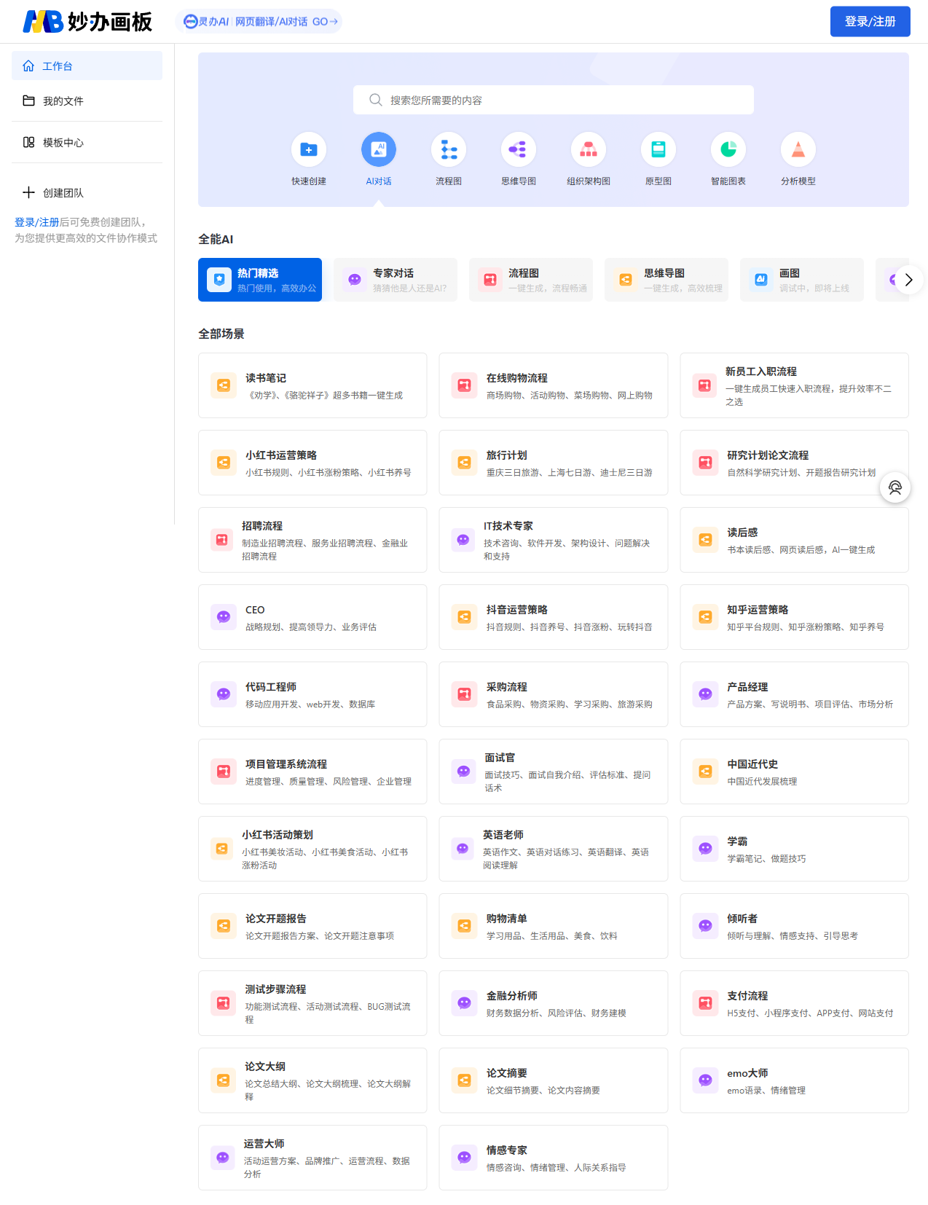Image resolution: width=928 pixels, height=1205 pixels.
Task: Choose the 组织架构图 org chart icon
Action: (x=589, y=150)
